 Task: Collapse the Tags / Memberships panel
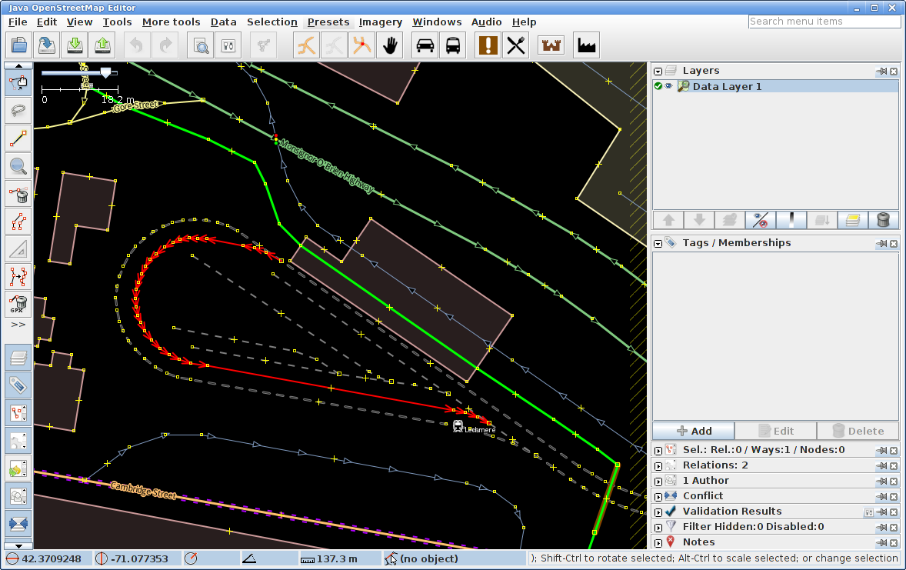coord(658,243)
